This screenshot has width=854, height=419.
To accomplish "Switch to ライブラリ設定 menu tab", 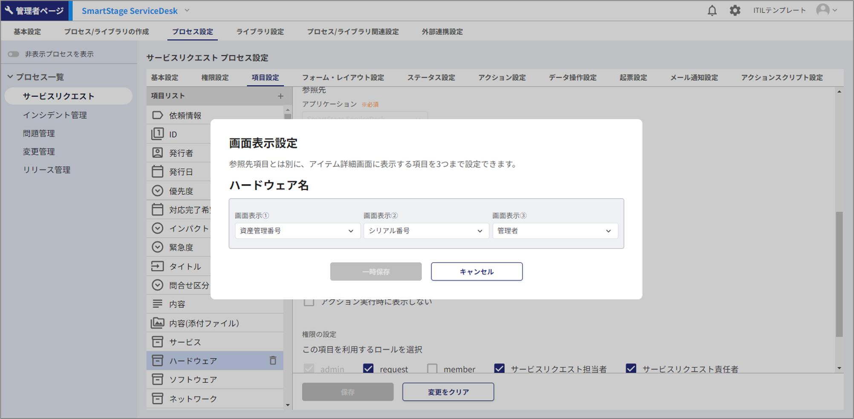I will coord(260,32).
